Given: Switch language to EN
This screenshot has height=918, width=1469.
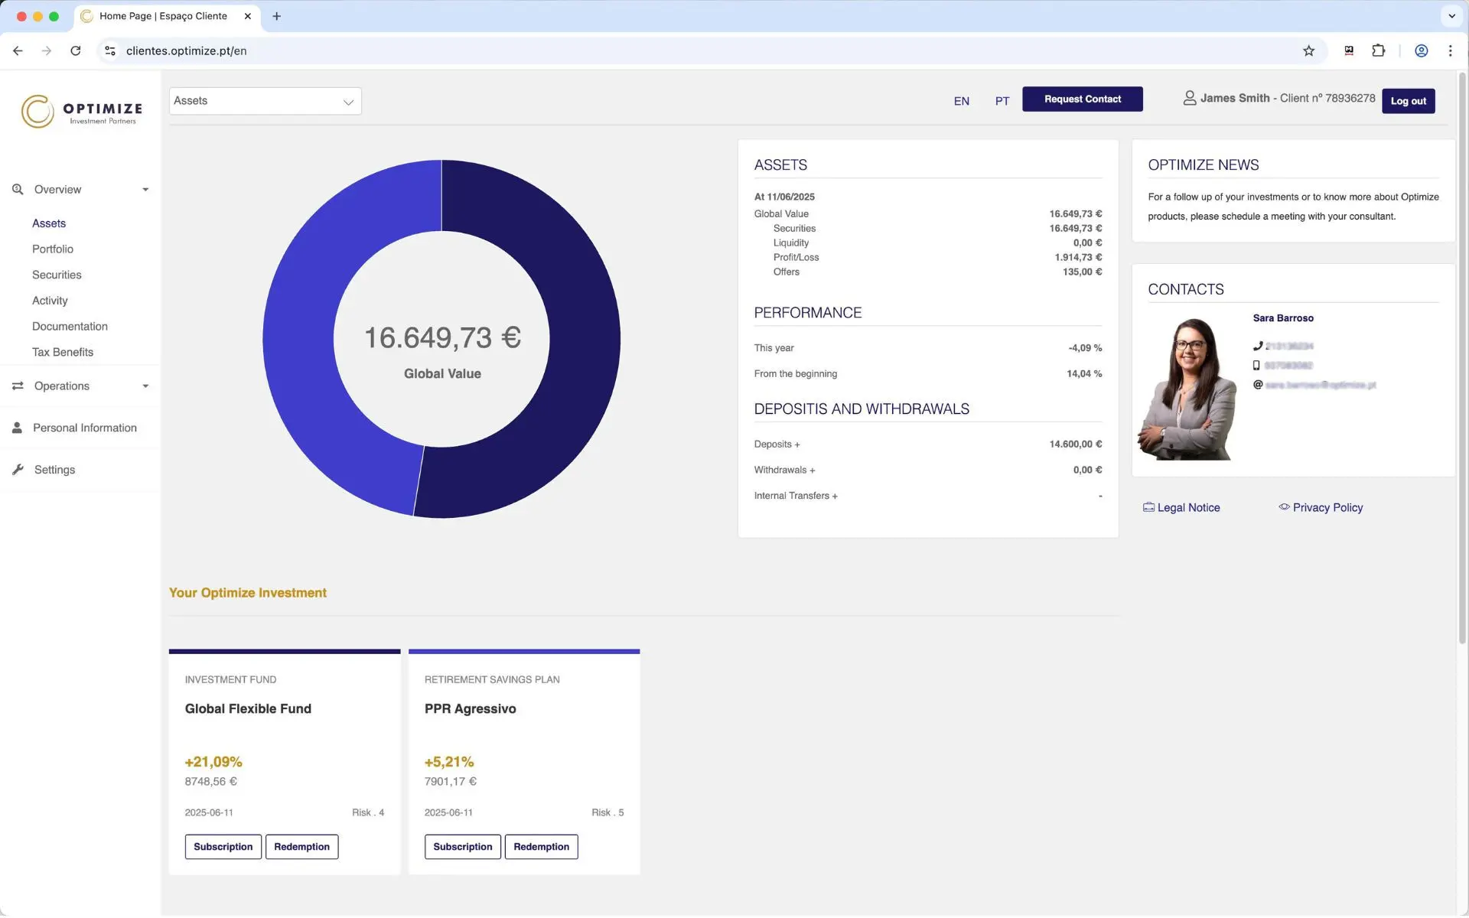Looking at the screenshot, I should (x=961, y=101).
